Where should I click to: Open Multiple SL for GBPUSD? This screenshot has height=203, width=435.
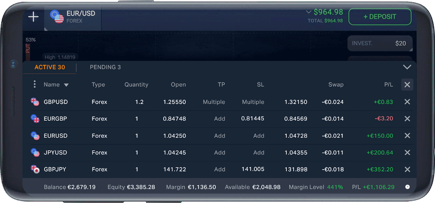point(253,102)
